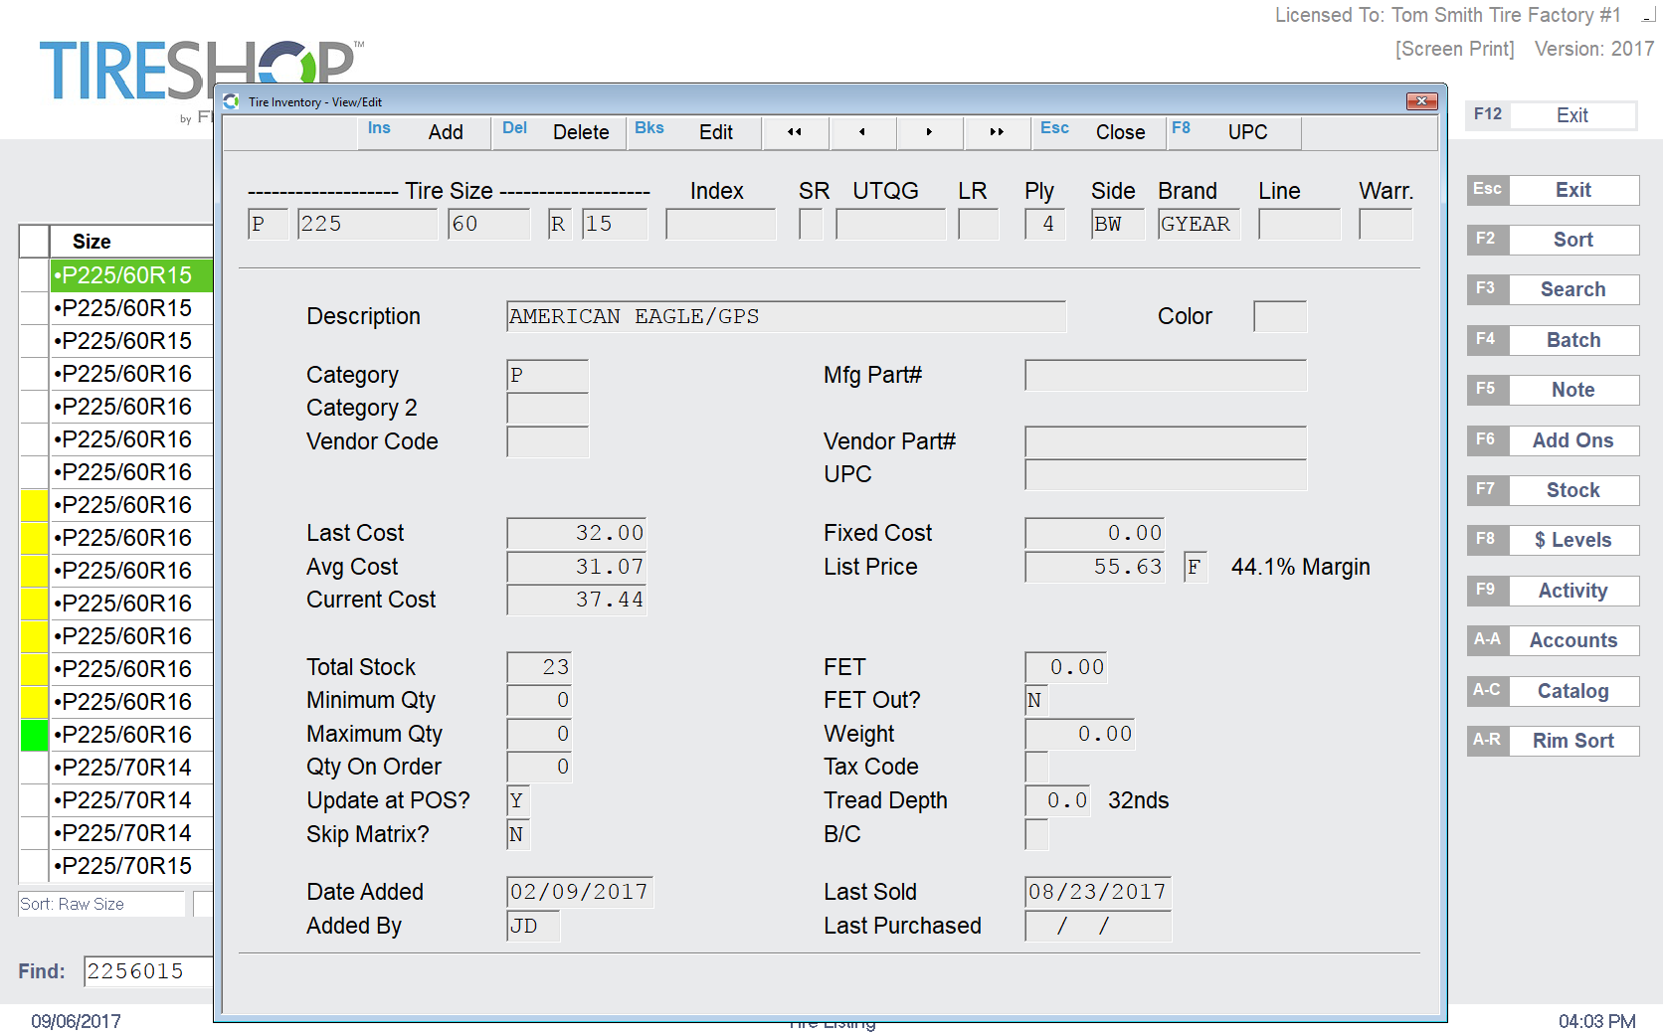
Task: Click the List Price field 55.63
Action: tap(1095, 567)
